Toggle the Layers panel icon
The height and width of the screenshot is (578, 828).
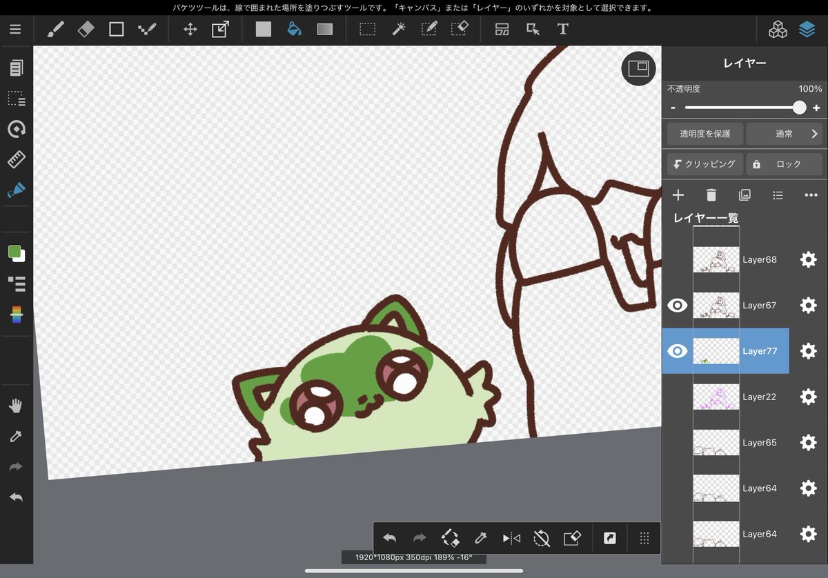point(807,30)
